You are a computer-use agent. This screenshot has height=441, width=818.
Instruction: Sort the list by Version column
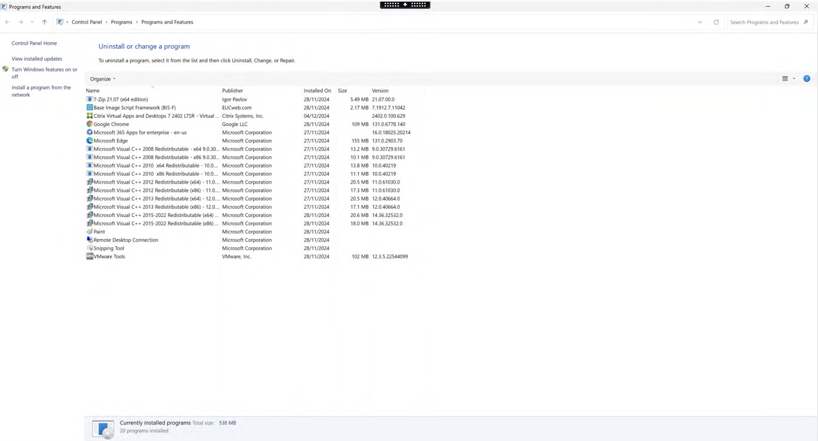(x=380, y=91)
